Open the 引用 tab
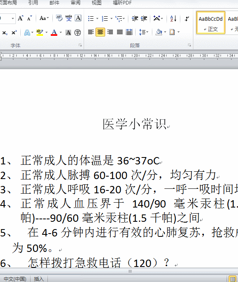The width and height of the screenshot is (238, 282). pos(33,2)
